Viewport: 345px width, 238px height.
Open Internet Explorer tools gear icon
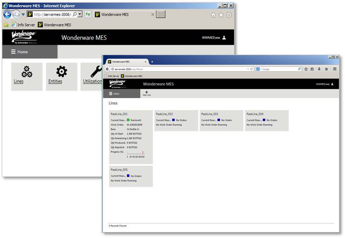[x=229, y=15]
